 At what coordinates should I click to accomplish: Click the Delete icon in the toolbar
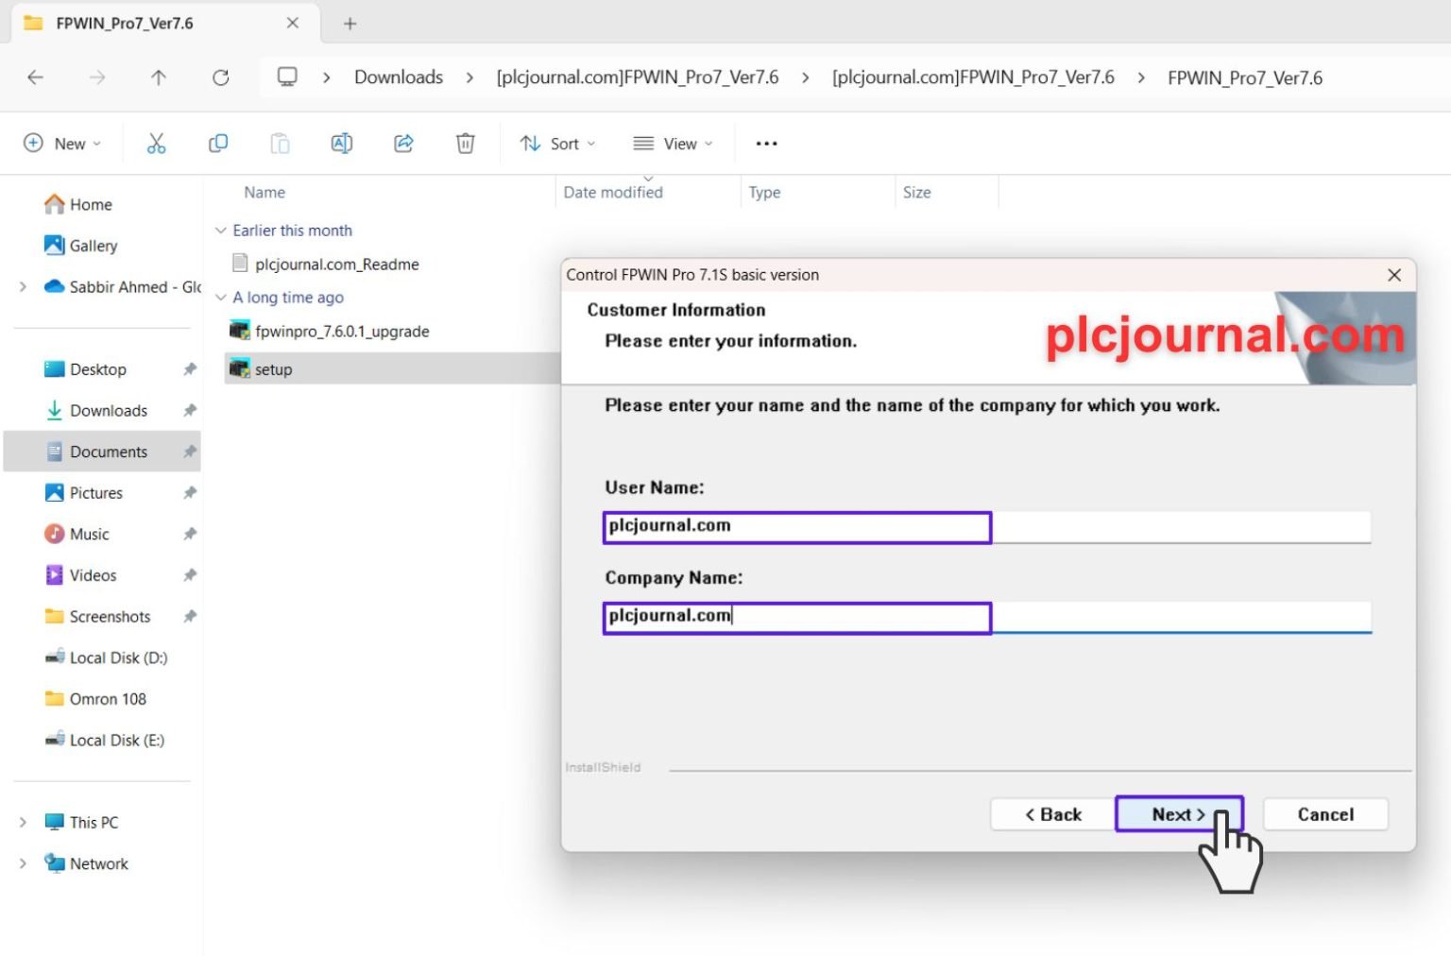[x=465, y=143]
